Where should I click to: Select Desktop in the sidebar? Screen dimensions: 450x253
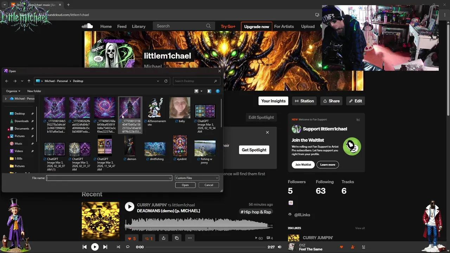point(20,114)
